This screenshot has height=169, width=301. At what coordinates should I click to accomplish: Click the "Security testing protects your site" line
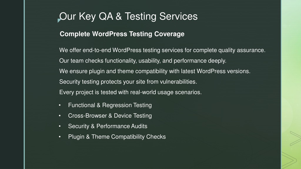click(128, 82)
